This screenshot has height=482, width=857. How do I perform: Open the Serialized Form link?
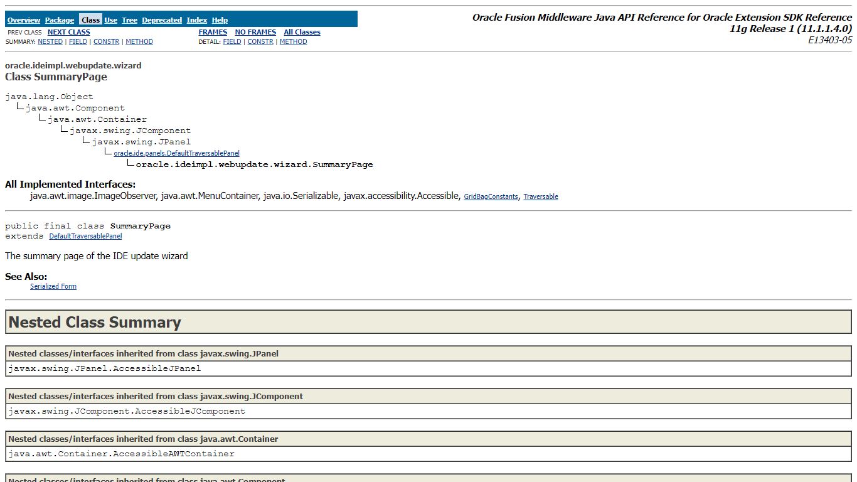(53, 286)
